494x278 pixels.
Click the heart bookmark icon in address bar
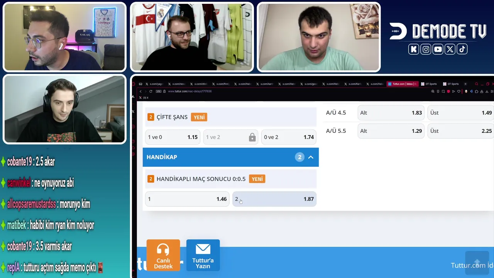coord(458,92)
